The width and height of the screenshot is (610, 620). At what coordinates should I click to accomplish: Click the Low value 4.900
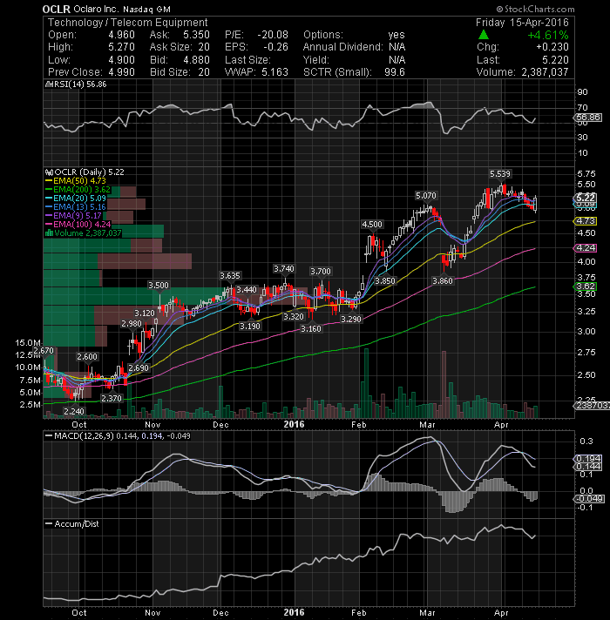[x=121, y=60]
